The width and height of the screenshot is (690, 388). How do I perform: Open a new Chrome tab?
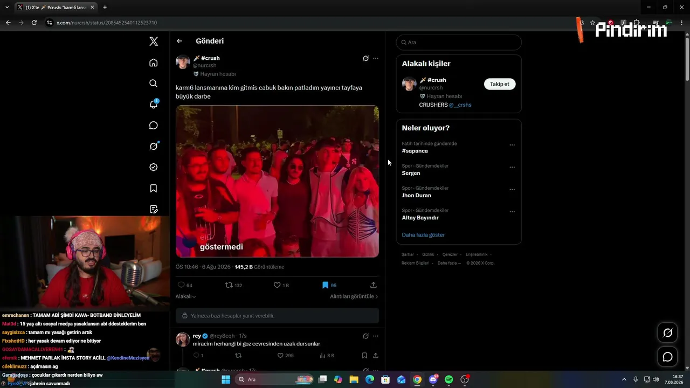click(105, 8)
